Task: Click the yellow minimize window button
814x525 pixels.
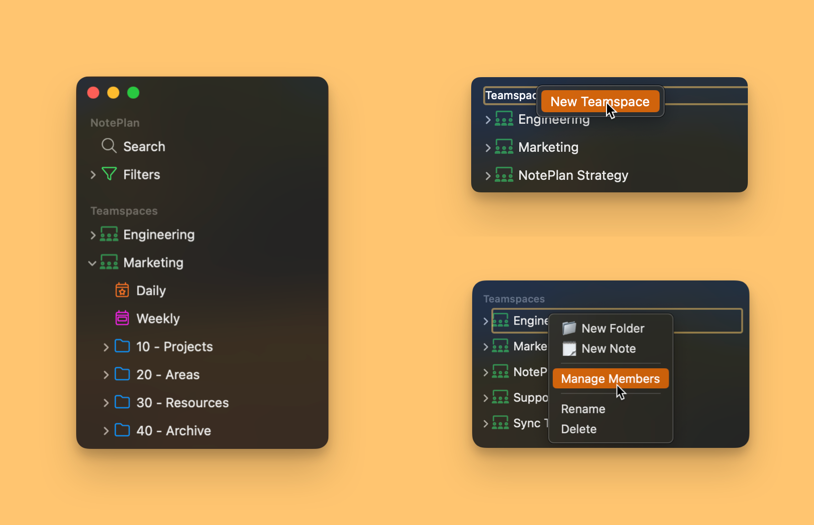Action: point(113,93)
